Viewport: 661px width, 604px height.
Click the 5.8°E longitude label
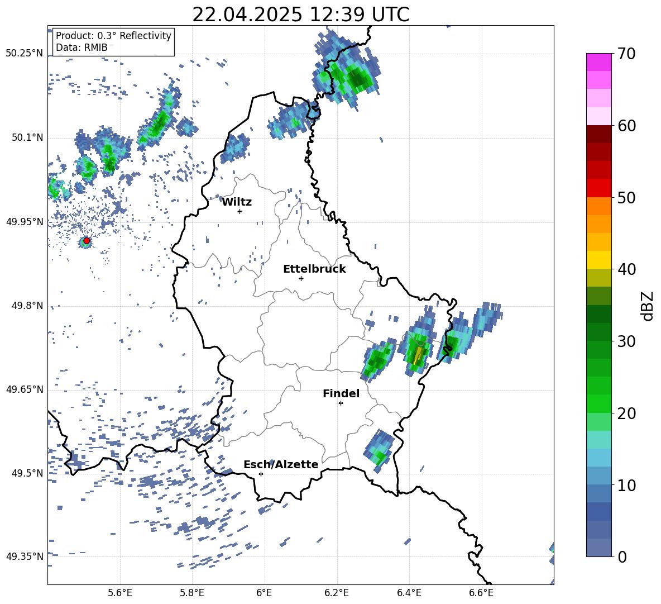click(x=192, y=593)
